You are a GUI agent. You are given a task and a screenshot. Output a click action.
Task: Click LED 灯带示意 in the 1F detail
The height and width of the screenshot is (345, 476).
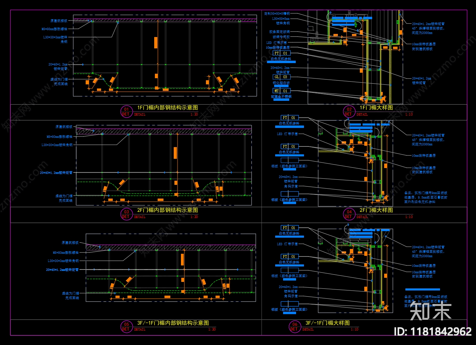coord(277,43)
